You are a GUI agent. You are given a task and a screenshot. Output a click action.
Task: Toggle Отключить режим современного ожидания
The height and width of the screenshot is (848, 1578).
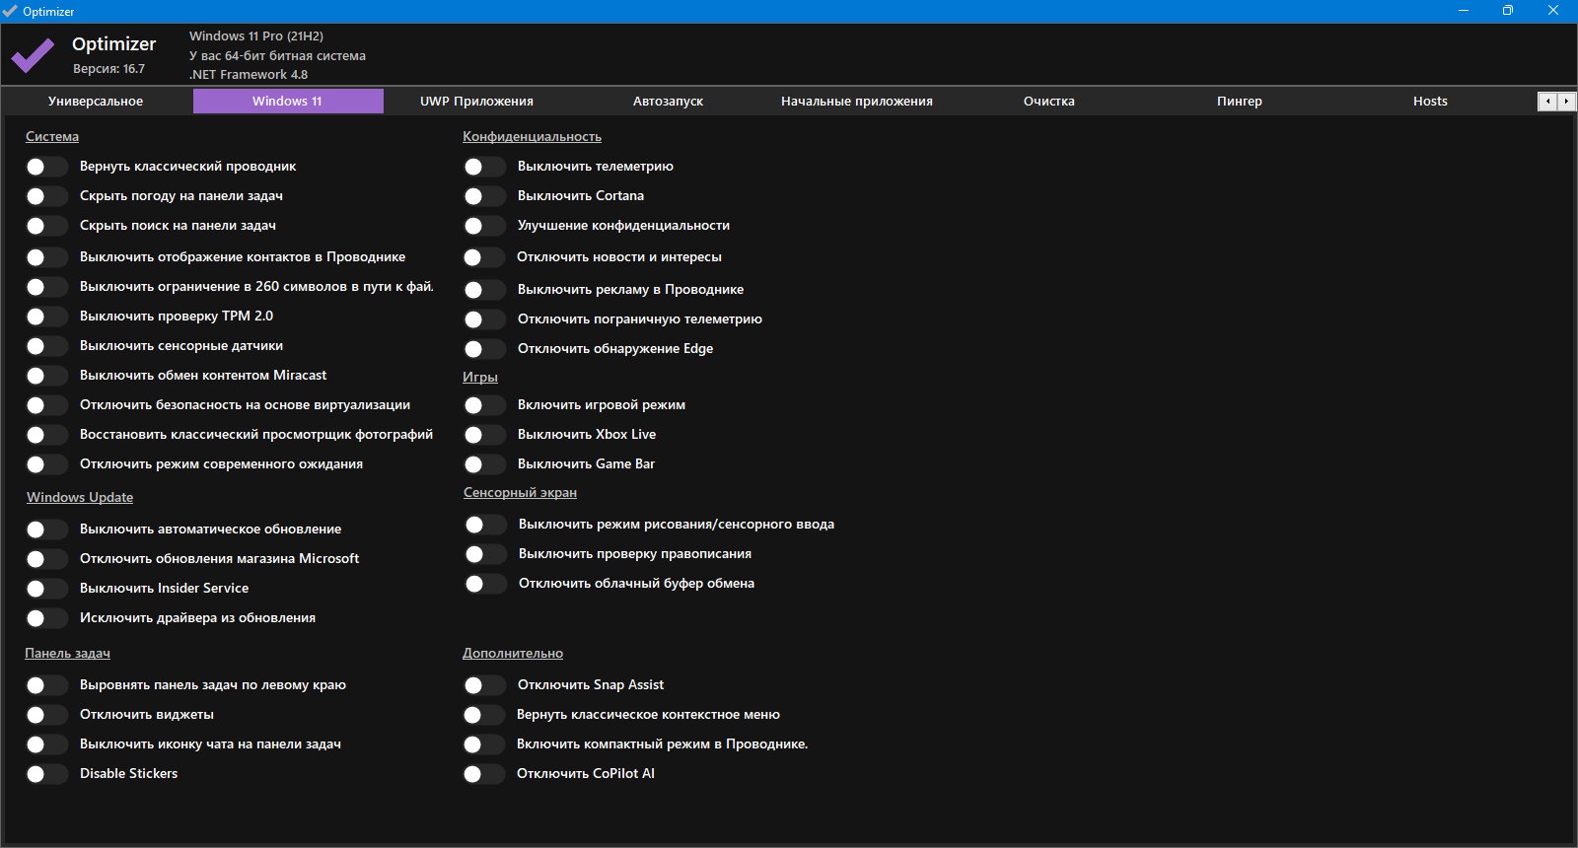46,464
